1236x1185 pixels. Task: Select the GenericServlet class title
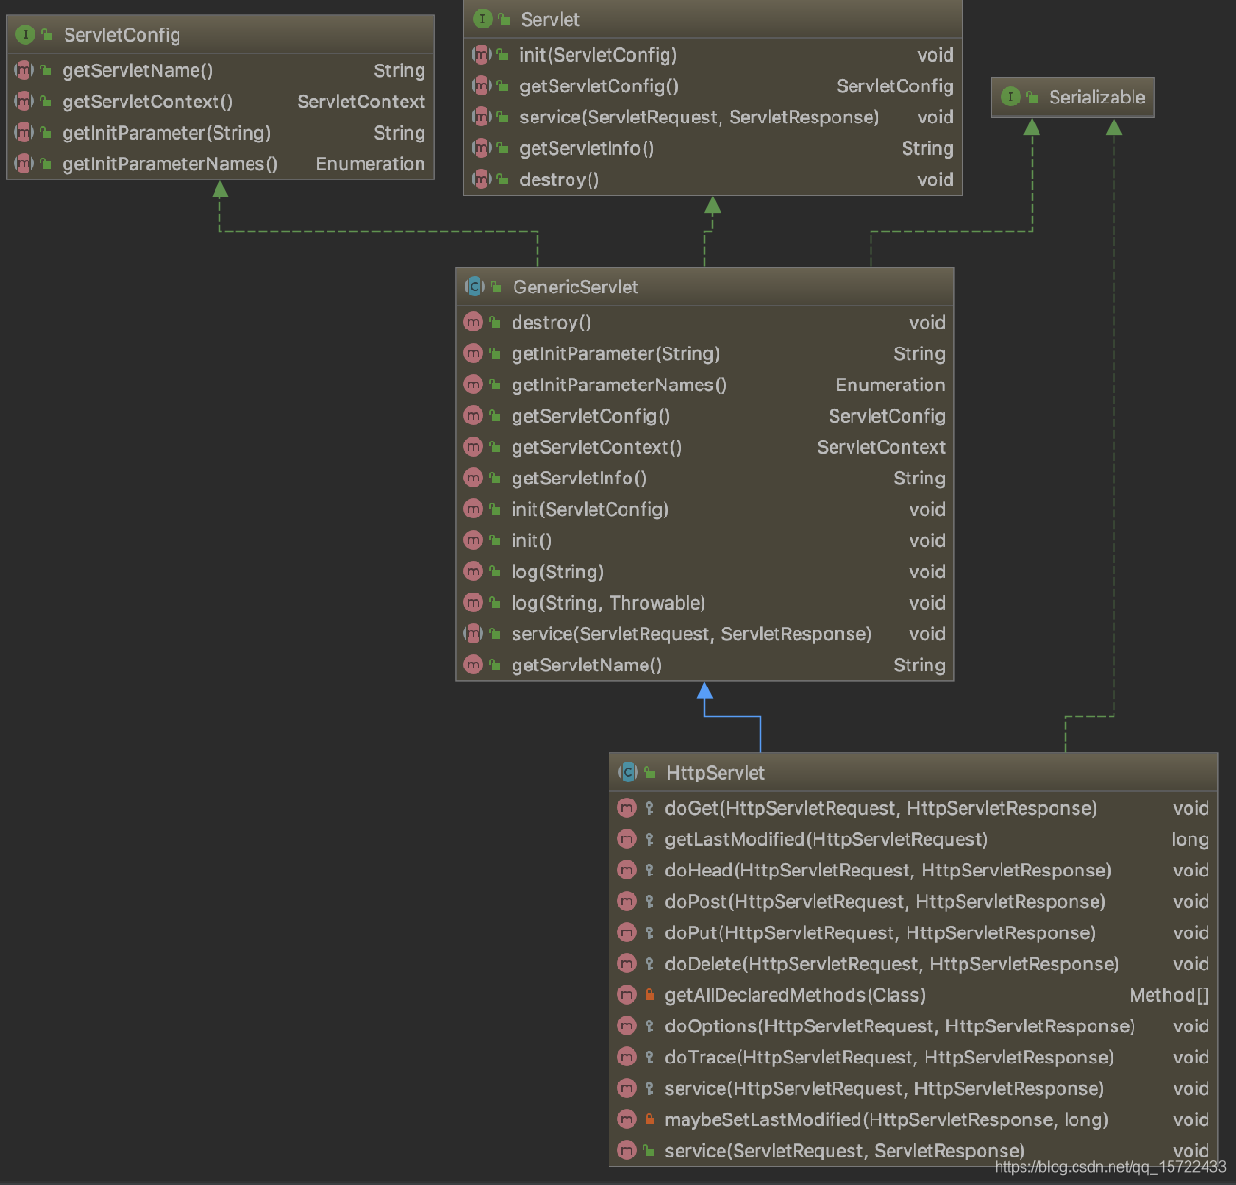575,287
